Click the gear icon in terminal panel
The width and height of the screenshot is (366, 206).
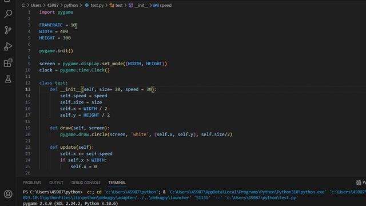click(x=359, y=183)
